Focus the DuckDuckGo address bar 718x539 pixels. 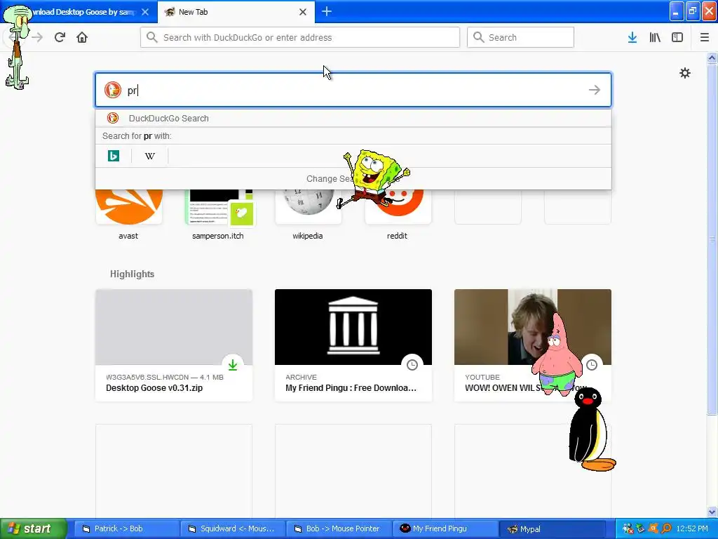[300, 37]
